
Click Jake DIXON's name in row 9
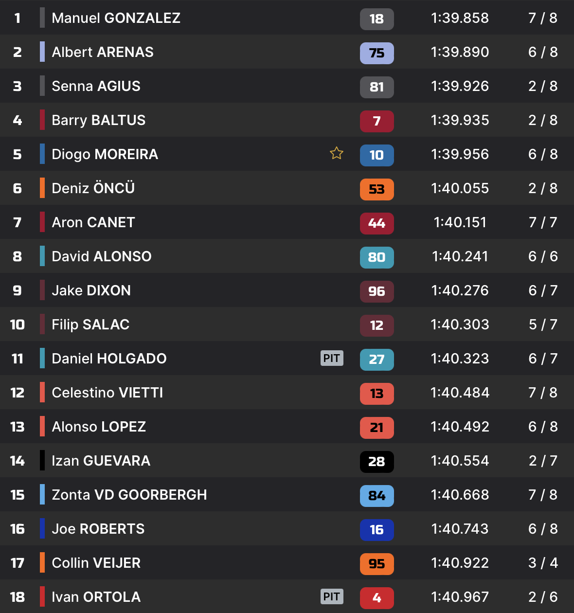91,290
